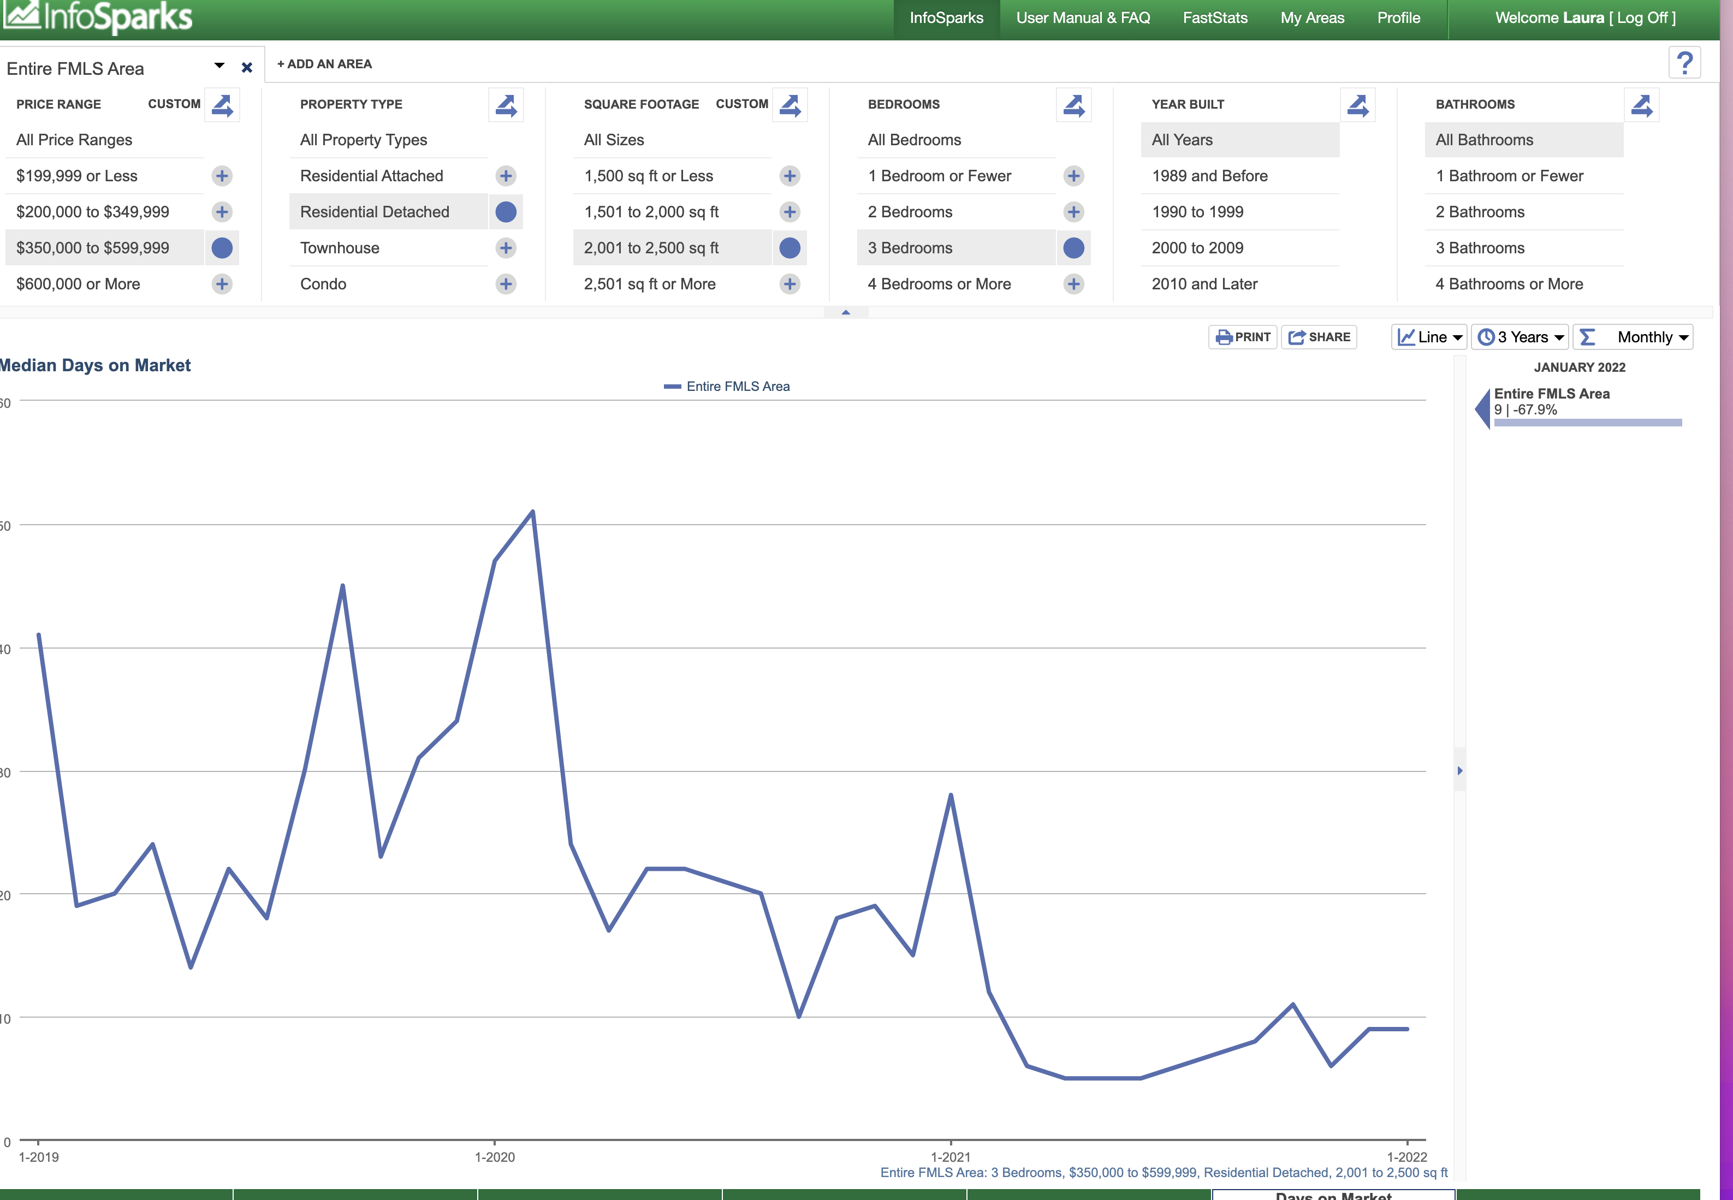Add the $600,000 or More plus icon
The height and width of the screenshot is (1200, 1733).
(x=222, y=284)
